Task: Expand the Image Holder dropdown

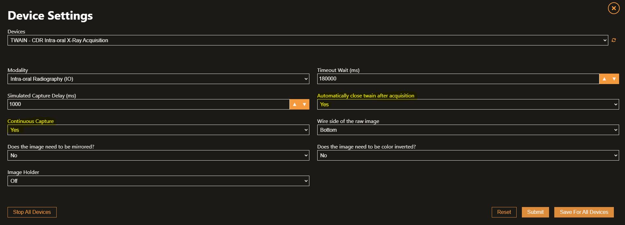Action: pyautogui.click(x=158, y=181)
